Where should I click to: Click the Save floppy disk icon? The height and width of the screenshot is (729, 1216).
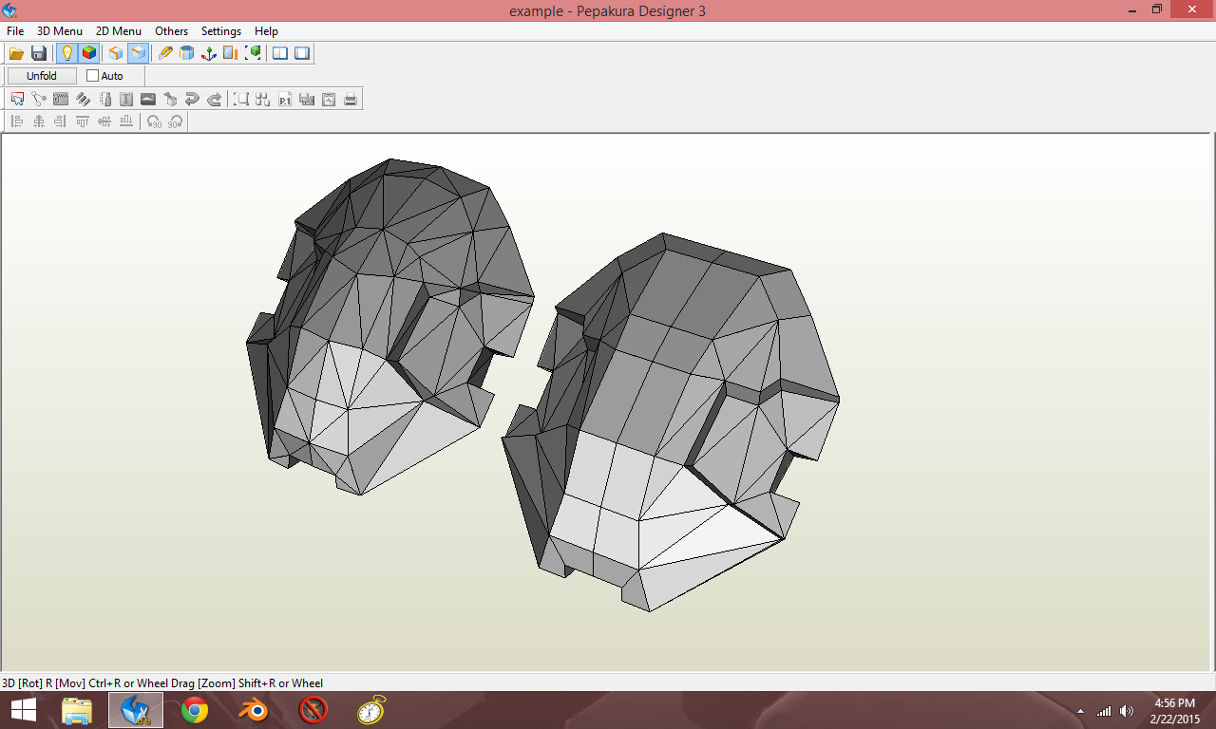tap(39, 53)
